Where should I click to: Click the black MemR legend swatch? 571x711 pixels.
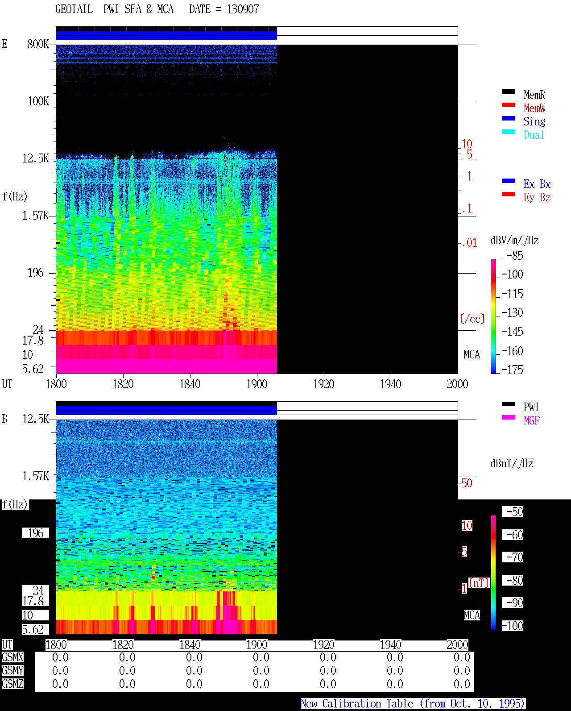pyautogui.click(x=509, y=91)
